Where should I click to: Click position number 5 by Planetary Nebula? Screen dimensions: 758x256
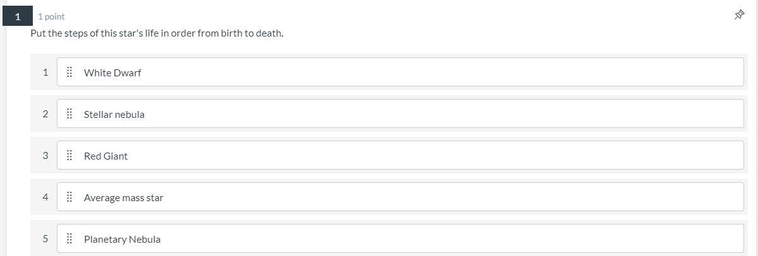point(45,239)
